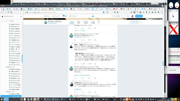Click the ブックマークを検索 search field

click(12, 21)
